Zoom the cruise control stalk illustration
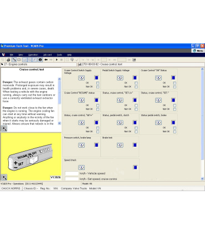This screenshot has height=235, width=205. [4, 177]
